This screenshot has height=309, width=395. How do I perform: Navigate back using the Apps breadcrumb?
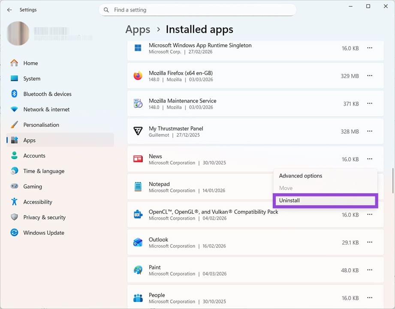[137, 29]
